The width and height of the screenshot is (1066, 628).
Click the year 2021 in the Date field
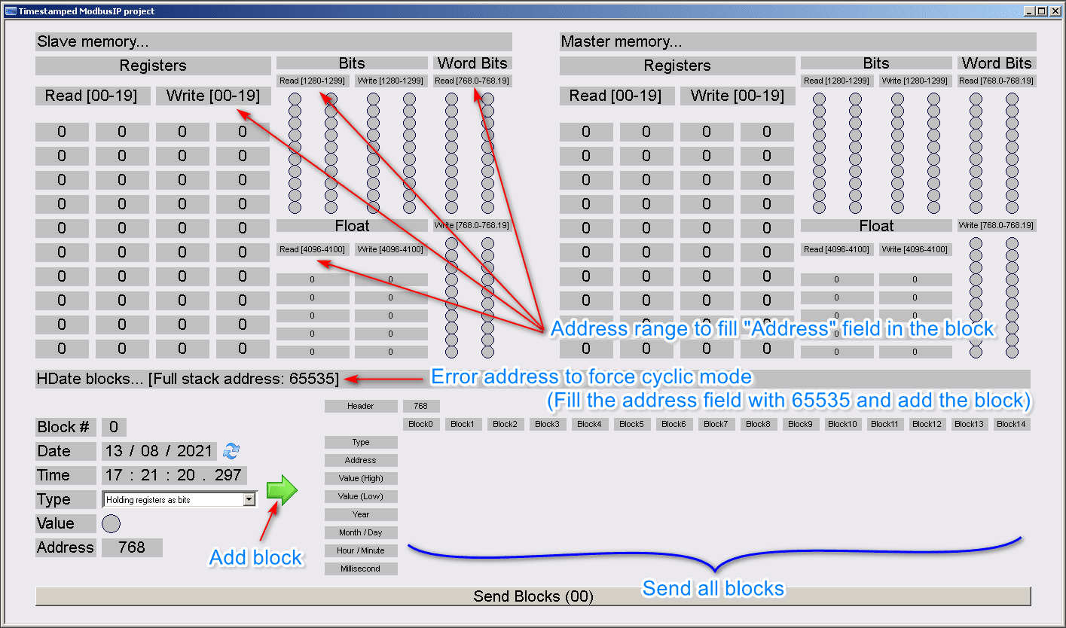[x=194, y=451]
